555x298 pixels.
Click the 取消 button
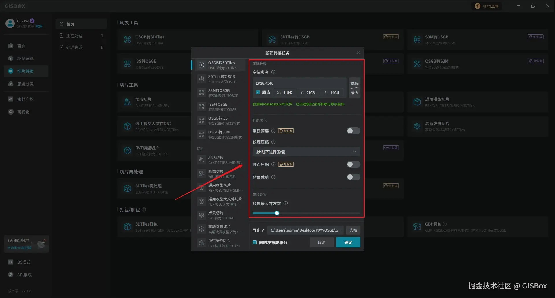322,242
